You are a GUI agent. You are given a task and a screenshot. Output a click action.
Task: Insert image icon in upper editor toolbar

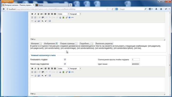coord(63,18)
